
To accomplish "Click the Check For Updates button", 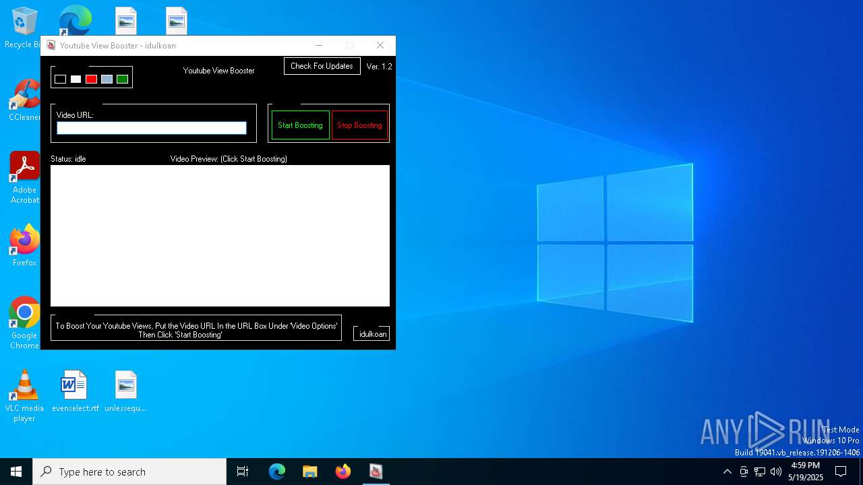I will [x=322, y=66].
